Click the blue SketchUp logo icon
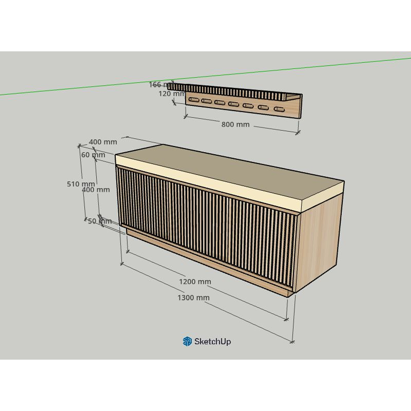The width and height of the screenshot is (411, 411). [187, 341]
